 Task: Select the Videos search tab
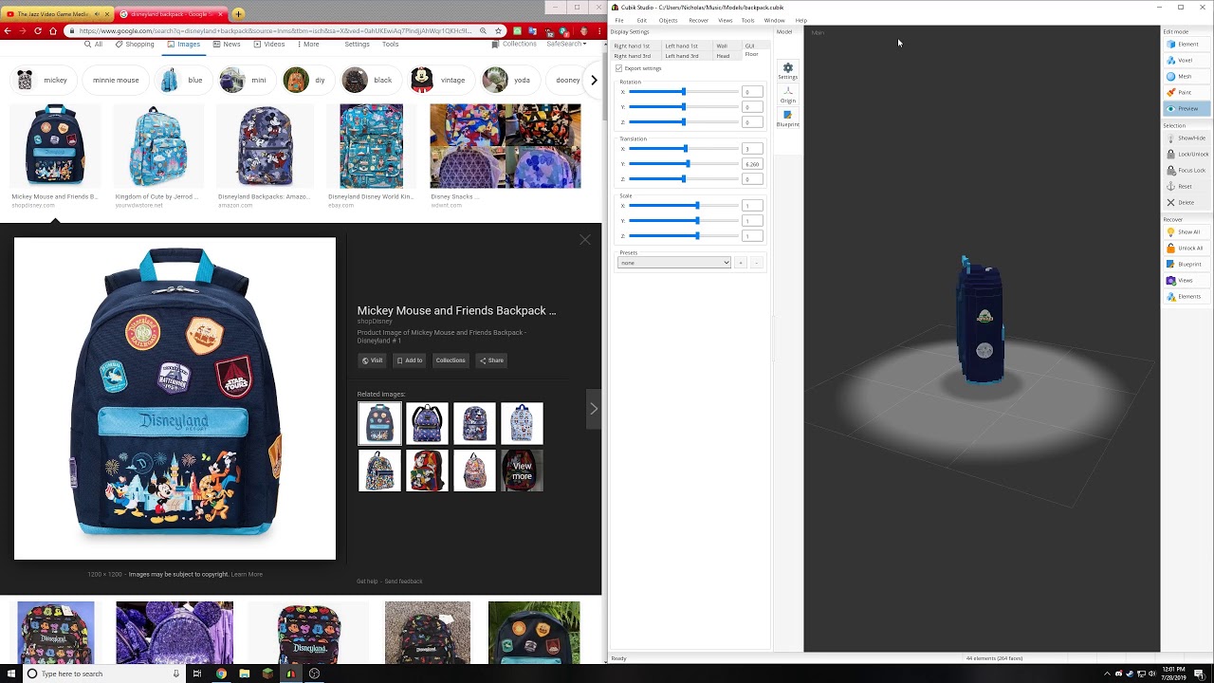point(268,44)
